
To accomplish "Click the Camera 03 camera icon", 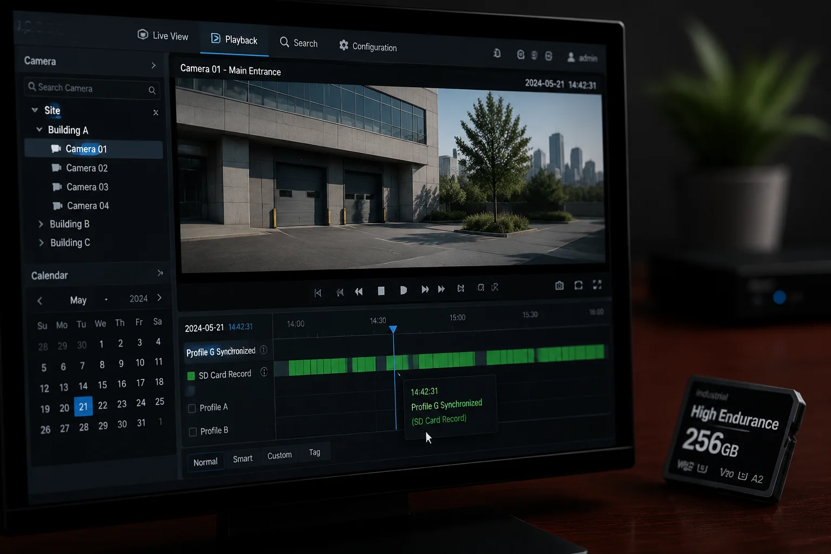I will pos(57,187).
